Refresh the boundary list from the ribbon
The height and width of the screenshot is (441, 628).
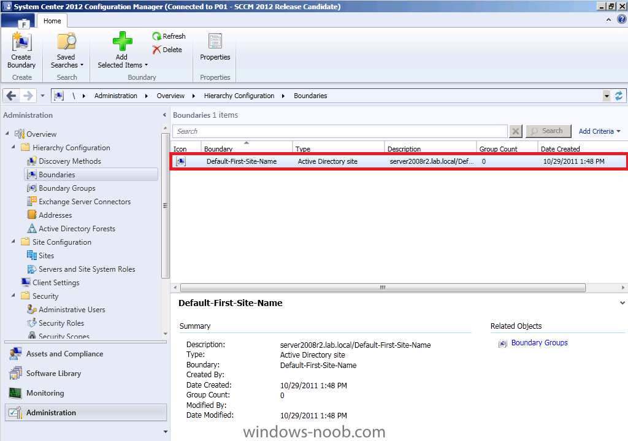169,36
